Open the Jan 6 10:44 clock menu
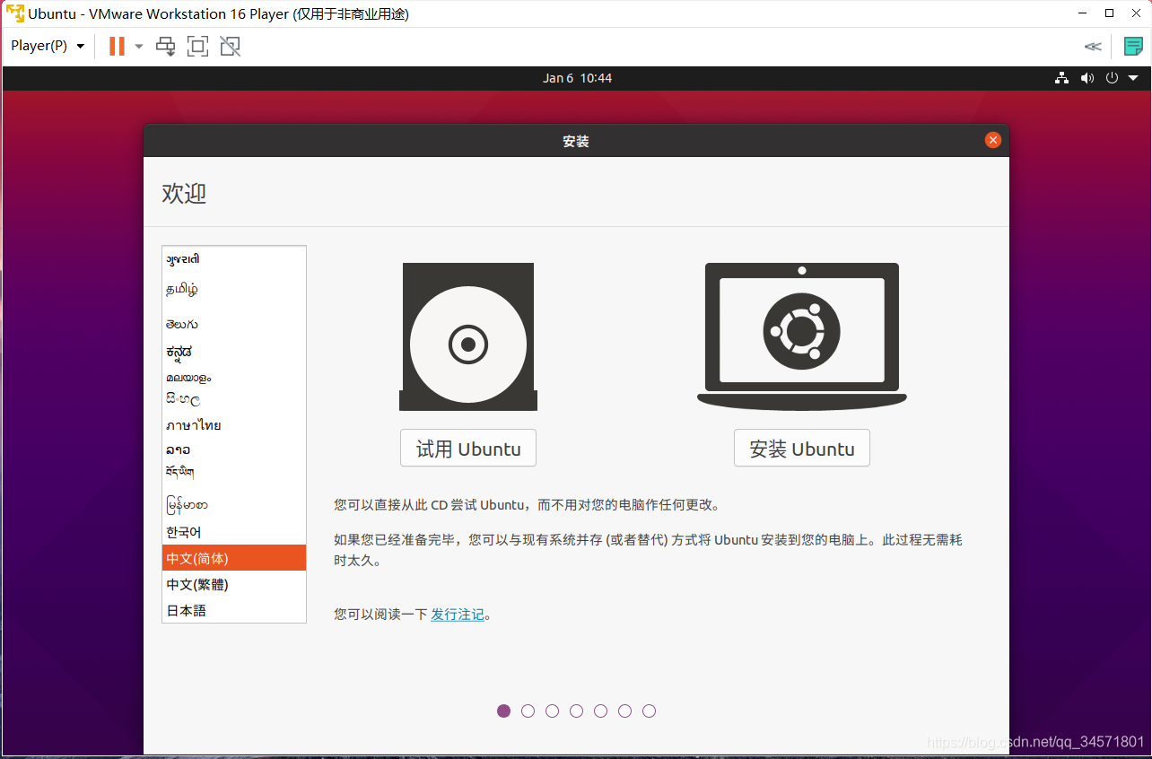 click(x=577, y=78)
